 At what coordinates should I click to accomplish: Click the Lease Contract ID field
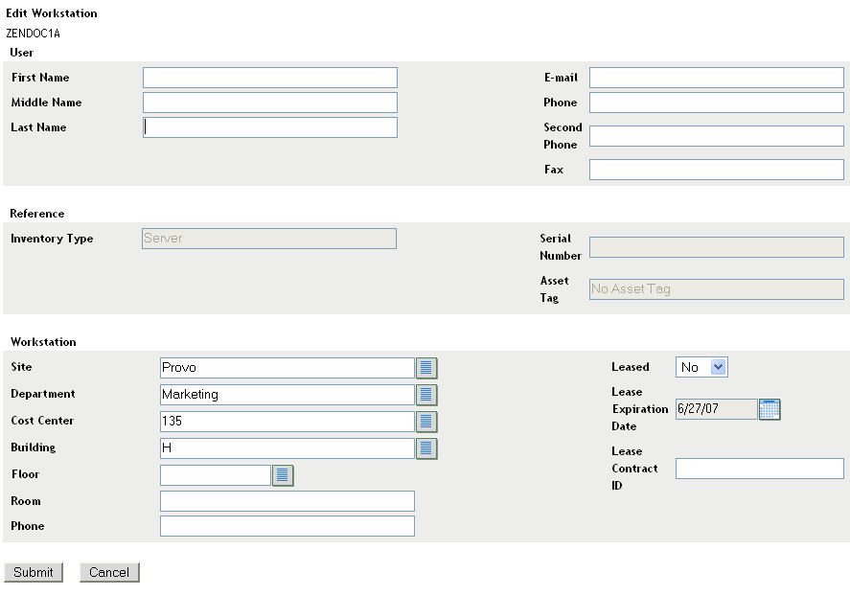pos(759,469)
